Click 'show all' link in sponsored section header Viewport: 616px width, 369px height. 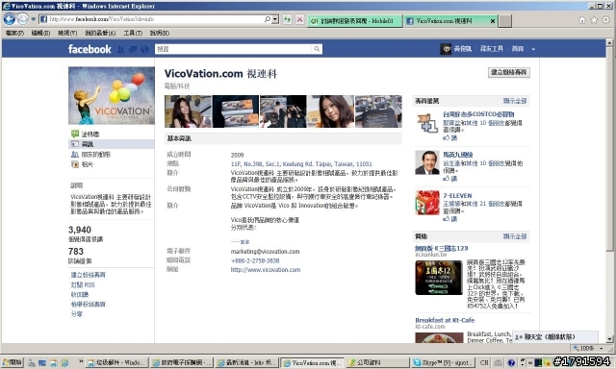point(515,236)
